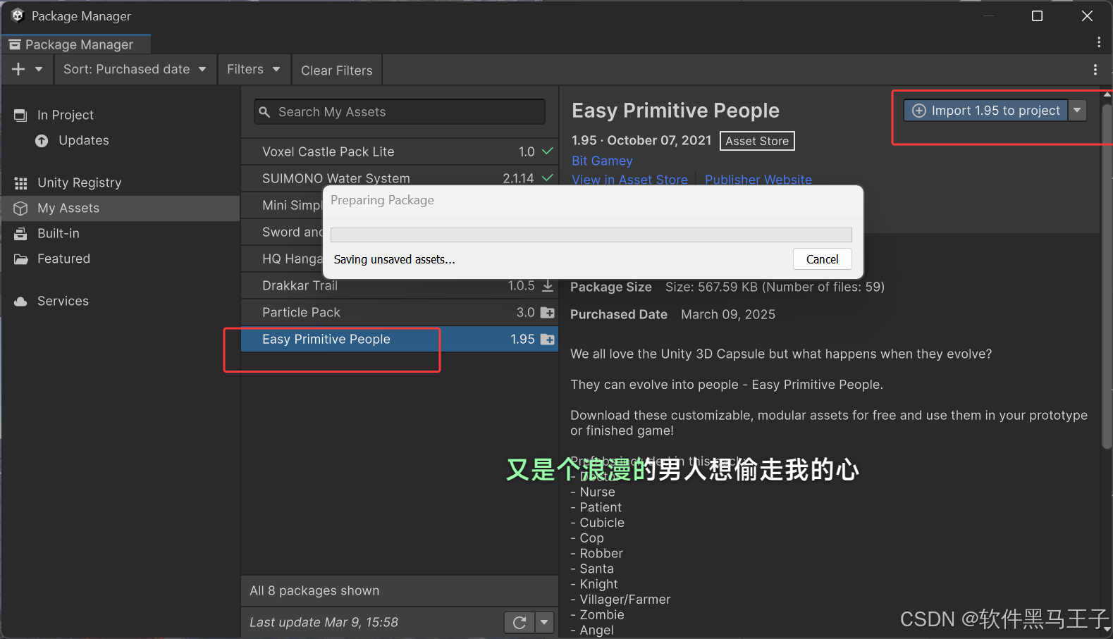Image resolution: width=1113 pixels, height=639 pixels.
Task: Open View in Asset Store link
Action: pos(629,179)
